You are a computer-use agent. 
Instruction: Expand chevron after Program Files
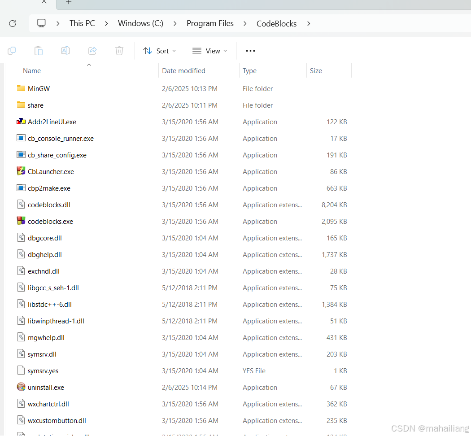pyautogui.click(x=245, y=23)
